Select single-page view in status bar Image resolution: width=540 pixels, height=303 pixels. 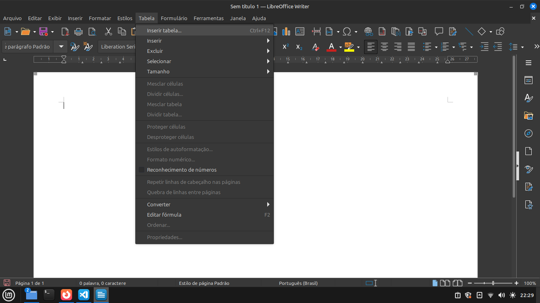pyautogui.click(x=435, y=283)
